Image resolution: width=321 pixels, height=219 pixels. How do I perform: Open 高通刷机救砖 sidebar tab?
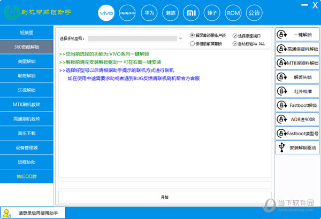pyautogui.click(x=27, y=119)
